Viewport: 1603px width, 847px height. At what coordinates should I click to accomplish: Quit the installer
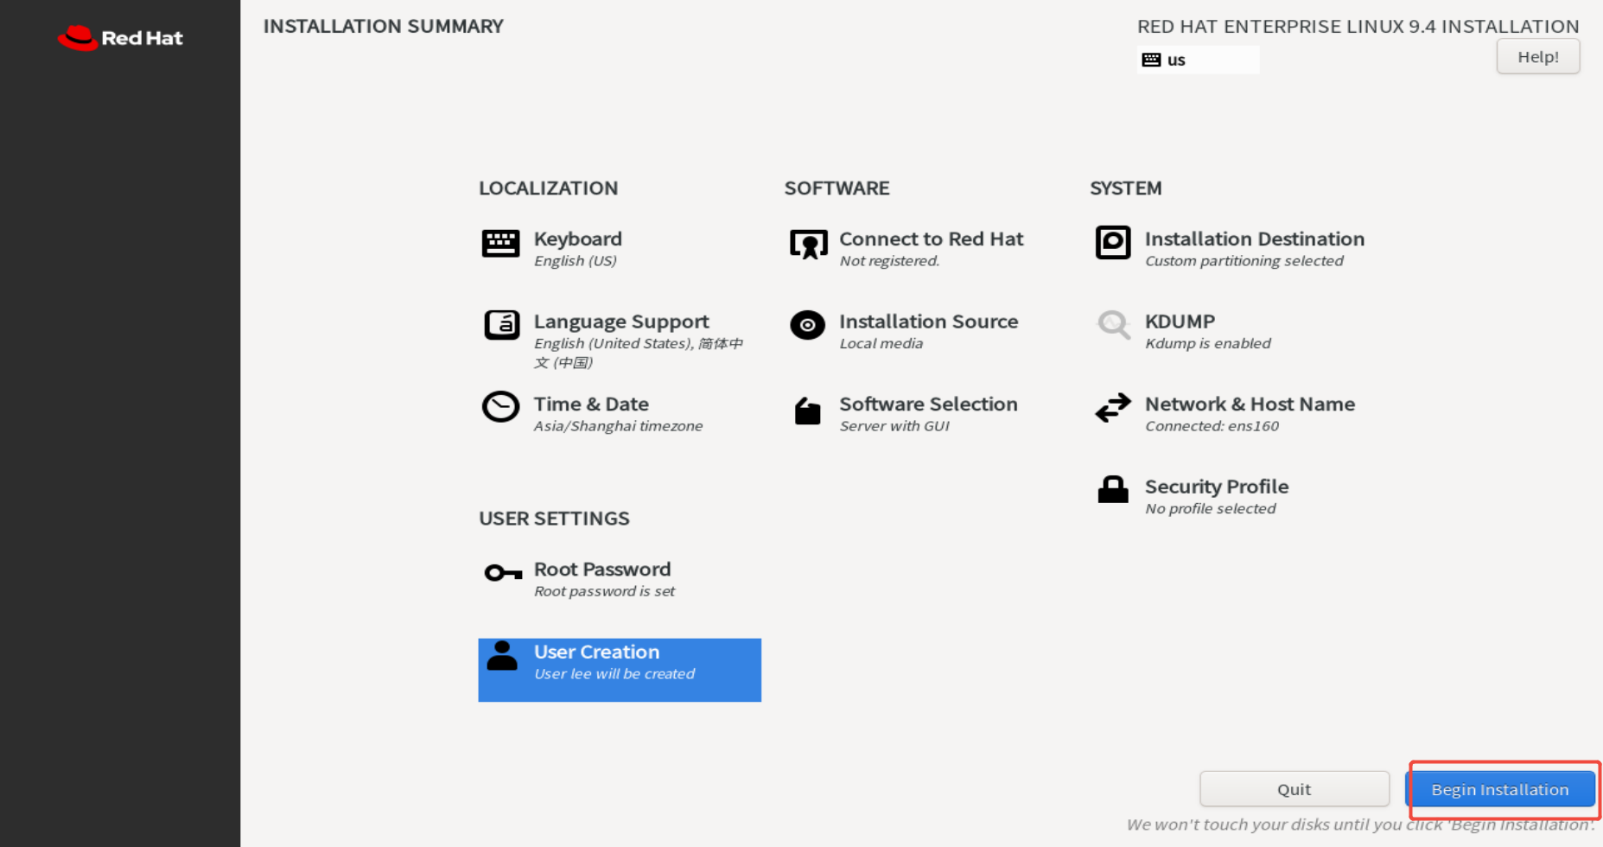[x=1294, y=789]
